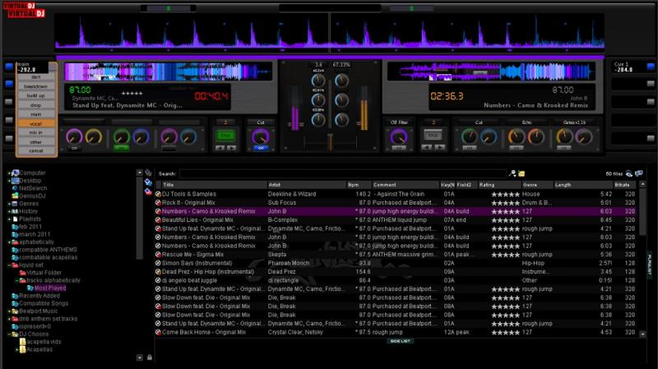The image size is (658, 369).
Task: Click the search options icon right of search box
Action: tap(512, 173)
